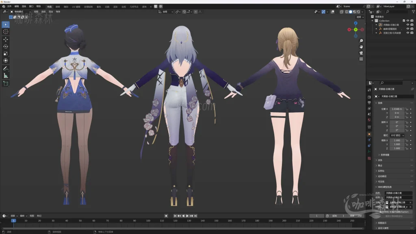Select the Measure tool
The height and width of the screenshot is (234, 416).
(6, 76)
